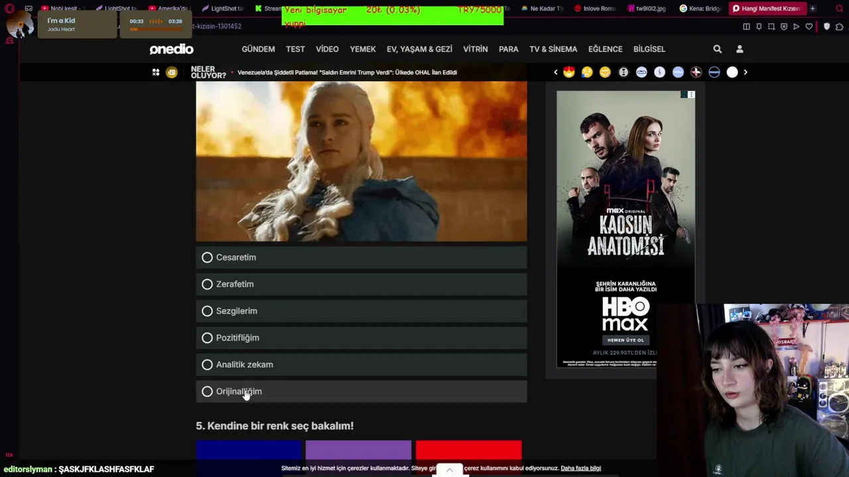
Task: Select the Cesaretim answer option
Action: click(x=361, y=257)
